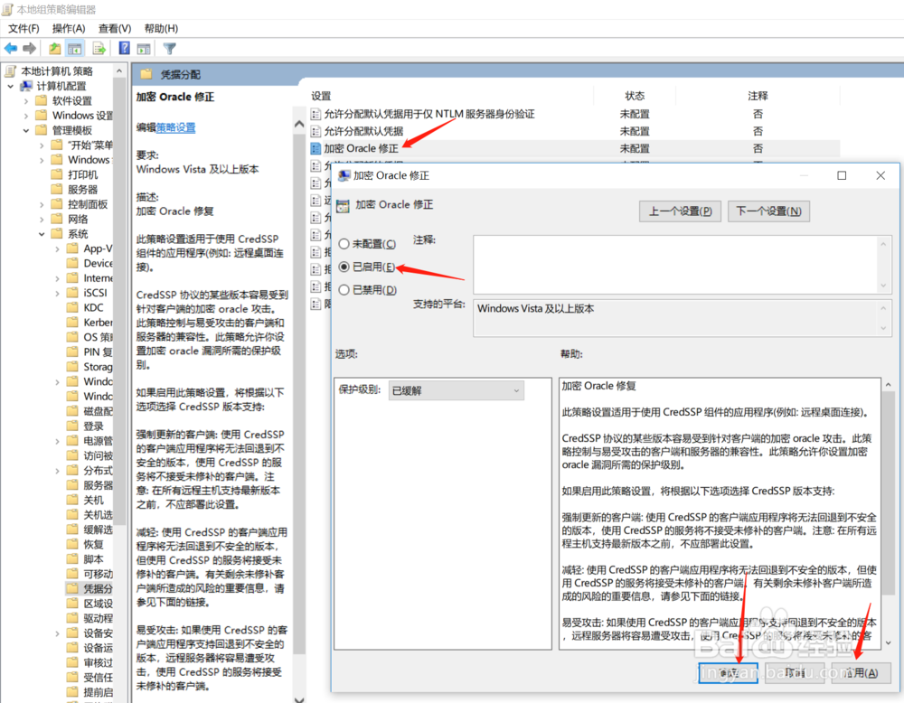
Task: Click the 登录 folder icon in tree
Action: click(x=72, y=426)
